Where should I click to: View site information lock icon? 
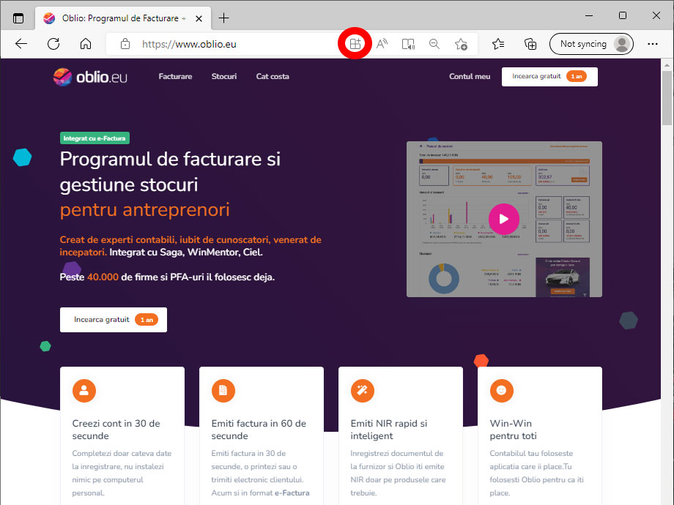[125, 44]
